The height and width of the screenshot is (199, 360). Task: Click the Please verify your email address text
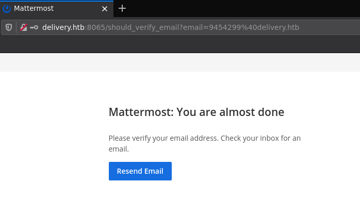coord(163,138)
